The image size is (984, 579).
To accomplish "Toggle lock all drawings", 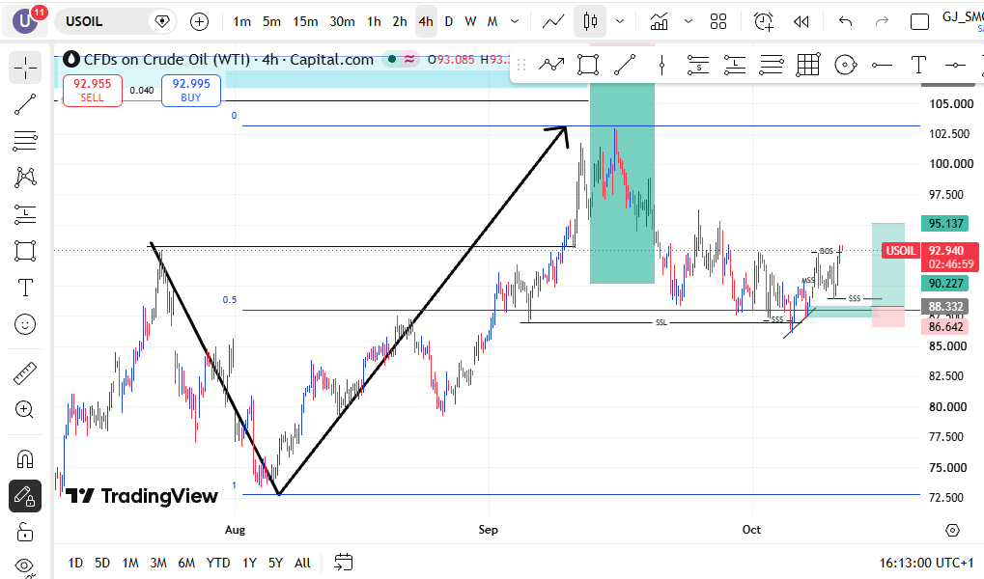I will click(25, 533).
